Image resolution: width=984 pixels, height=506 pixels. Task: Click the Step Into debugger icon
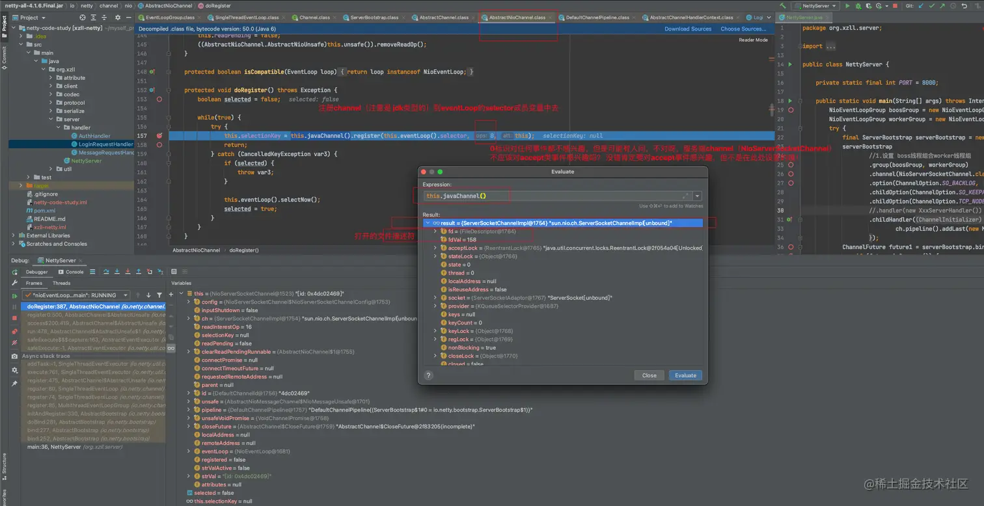pos(117,271)
